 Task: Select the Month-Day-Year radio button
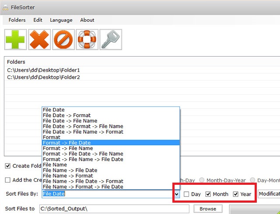coord(202,180)
